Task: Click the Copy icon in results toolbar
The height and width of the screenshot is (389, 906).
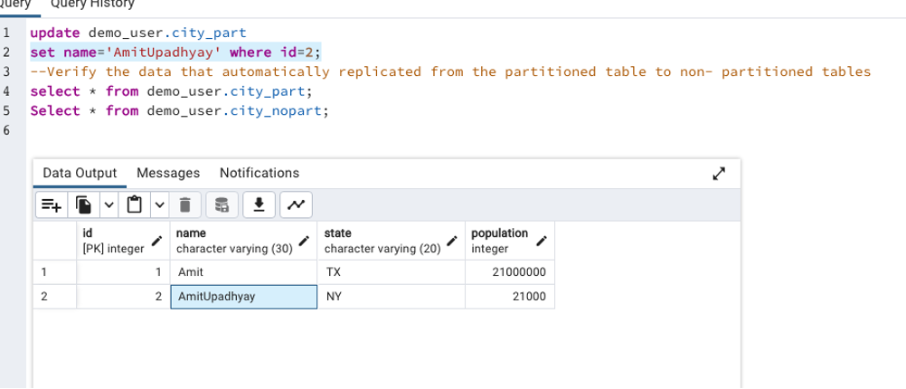Action: (83, 205)
